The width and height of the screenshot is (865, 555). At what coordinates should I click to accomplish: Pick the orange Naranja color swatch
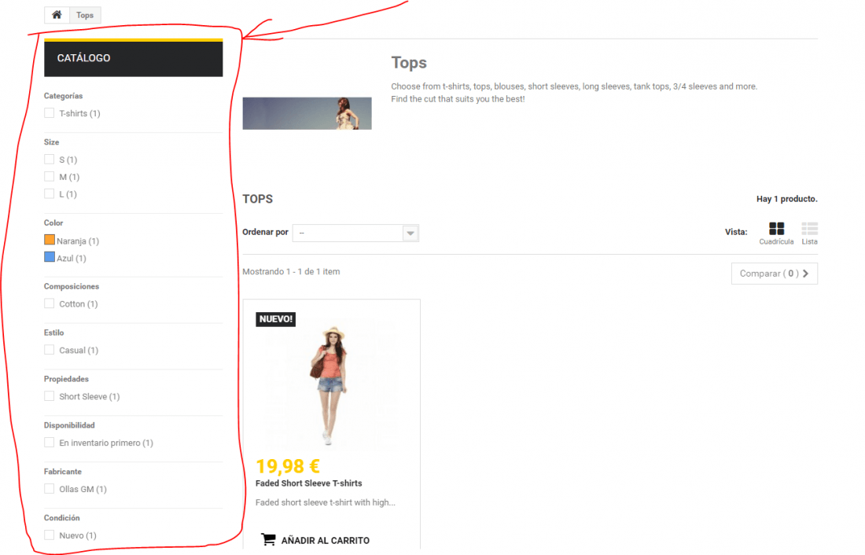click(50, 240)
